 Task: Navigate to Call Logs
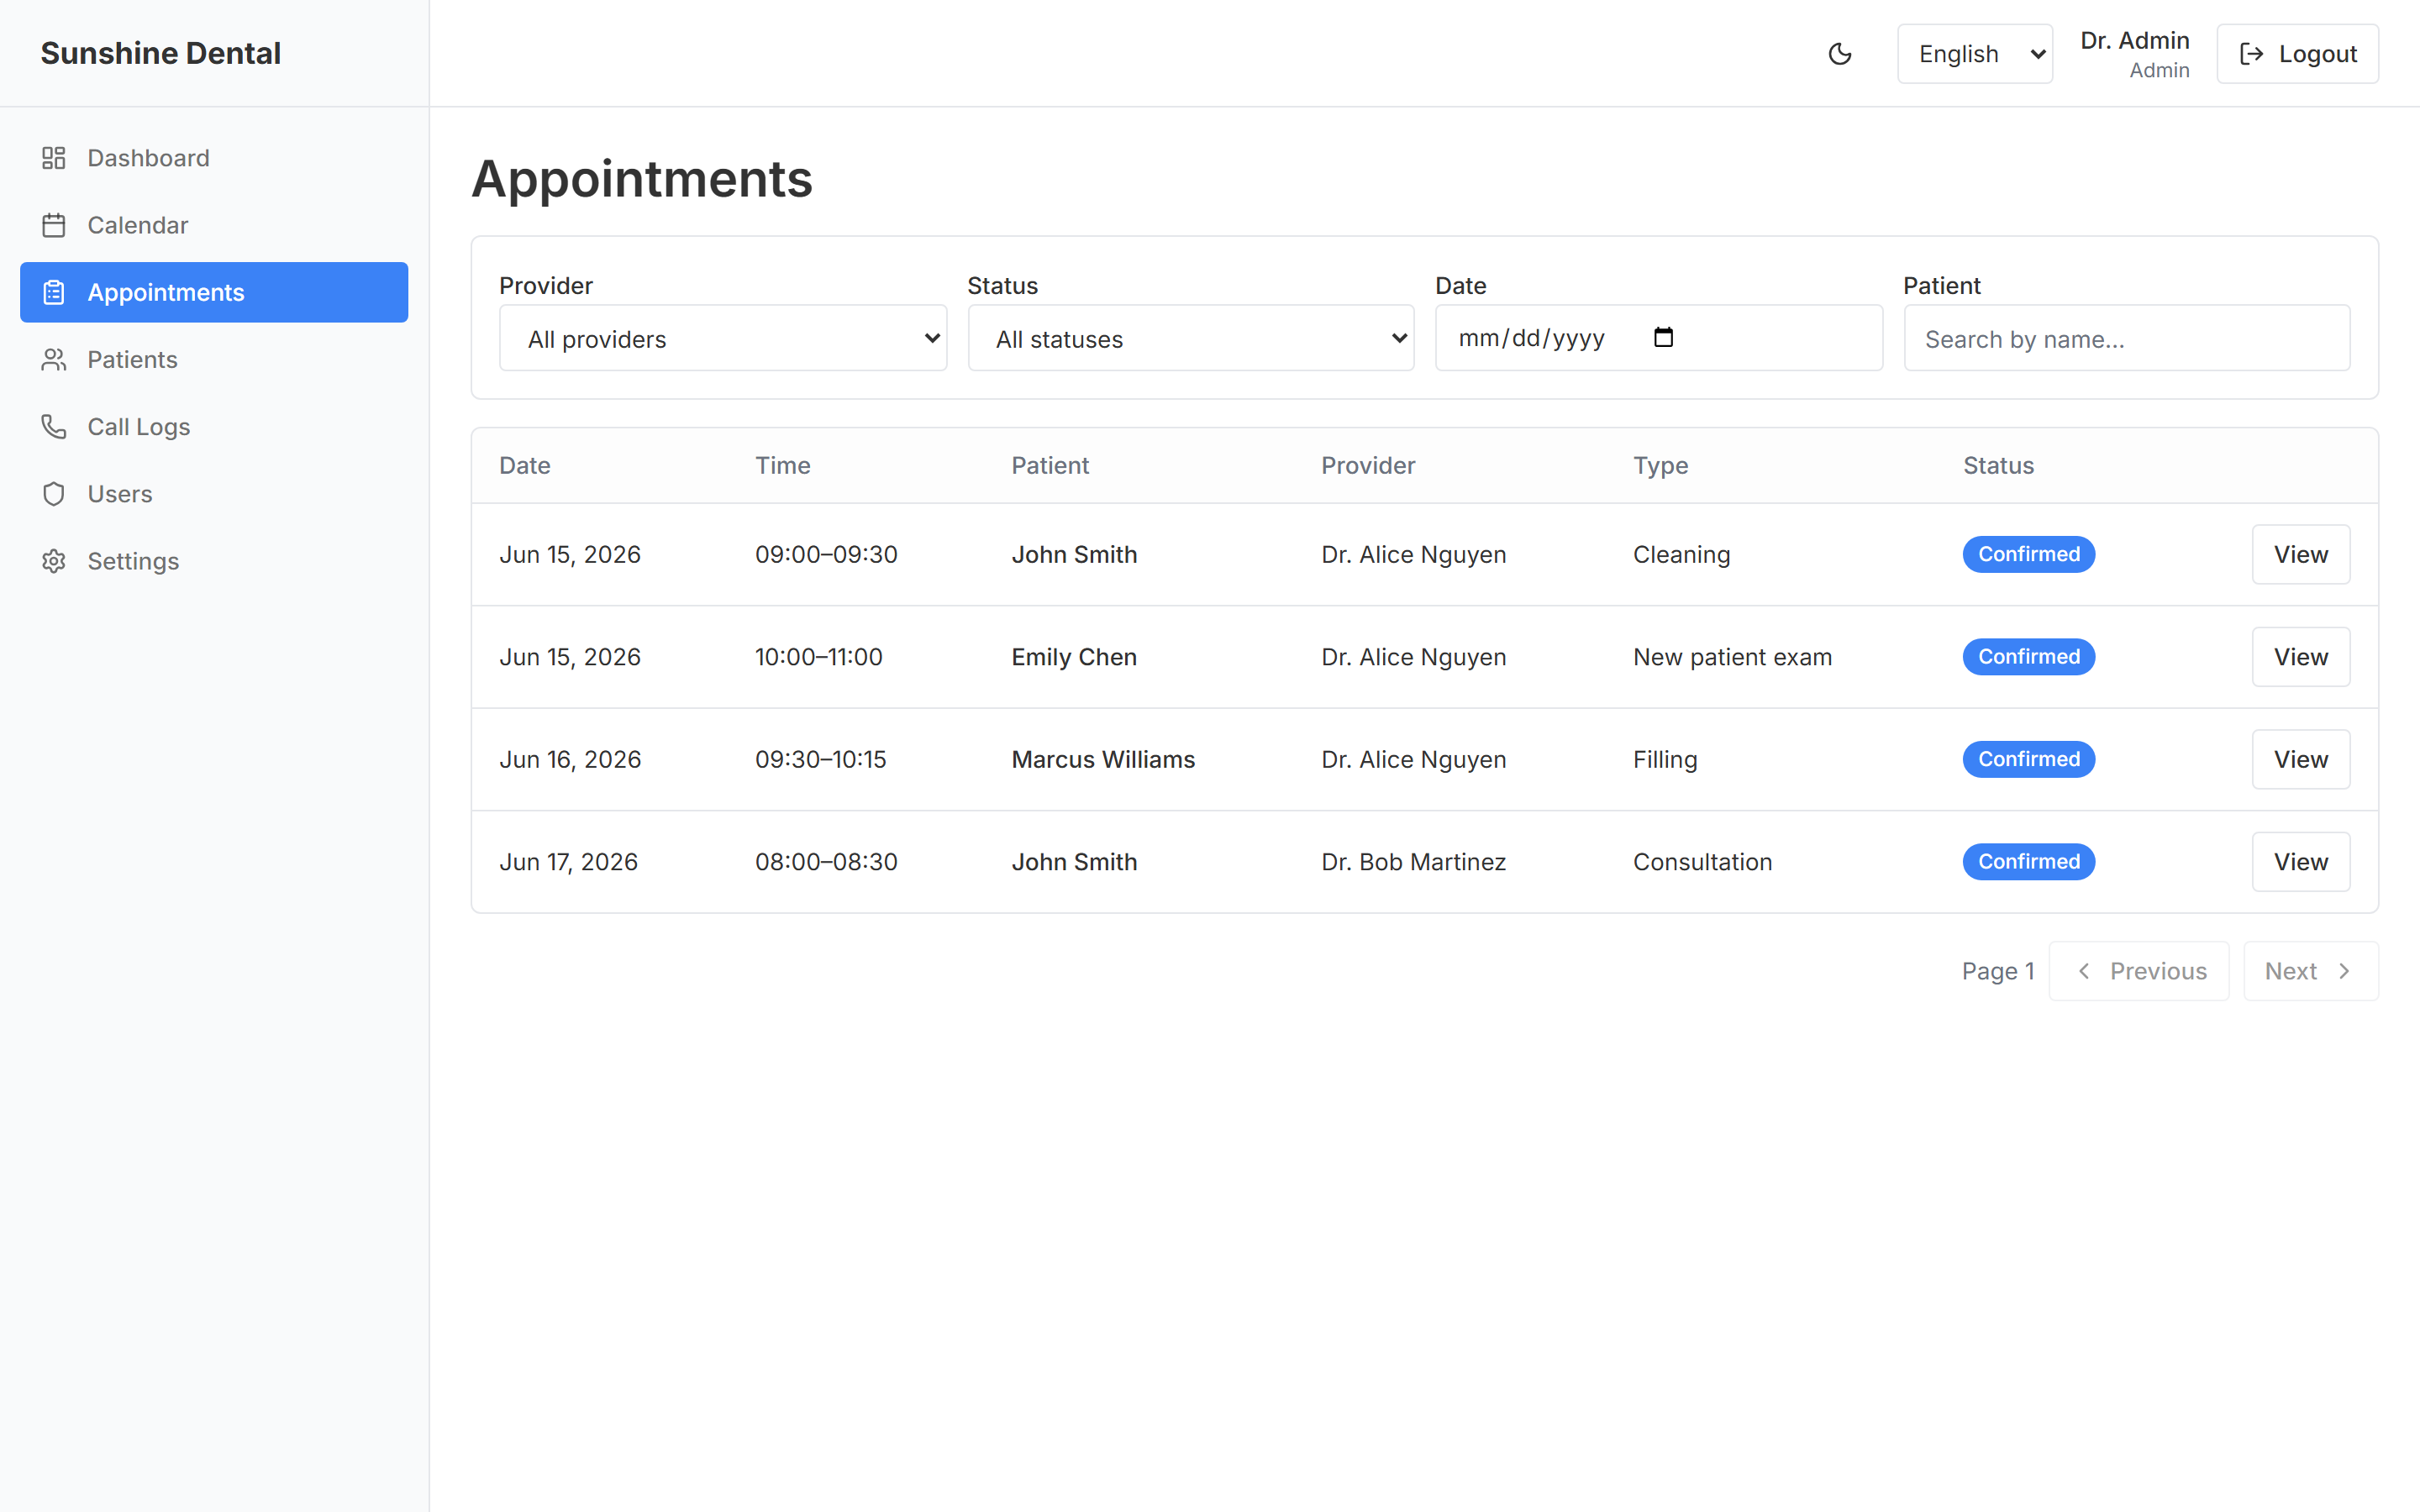pyautogui.click(x=214, y=426)
